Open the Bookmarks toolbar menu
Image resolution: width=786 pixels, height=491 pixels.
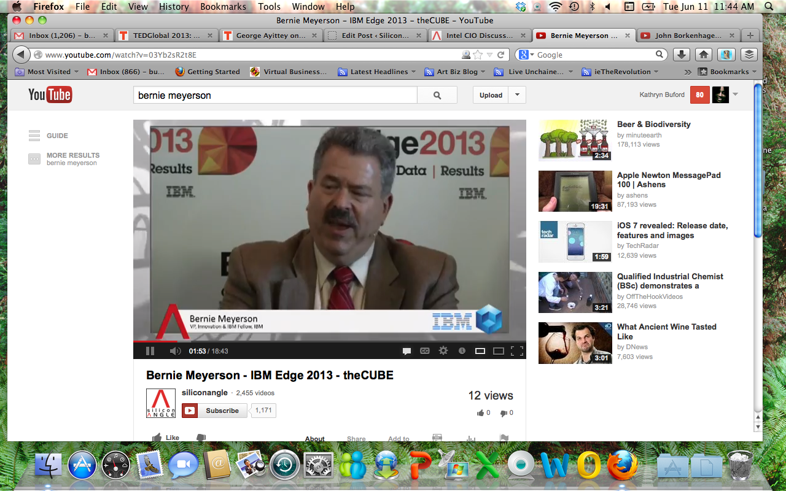[x=728, y=72]
